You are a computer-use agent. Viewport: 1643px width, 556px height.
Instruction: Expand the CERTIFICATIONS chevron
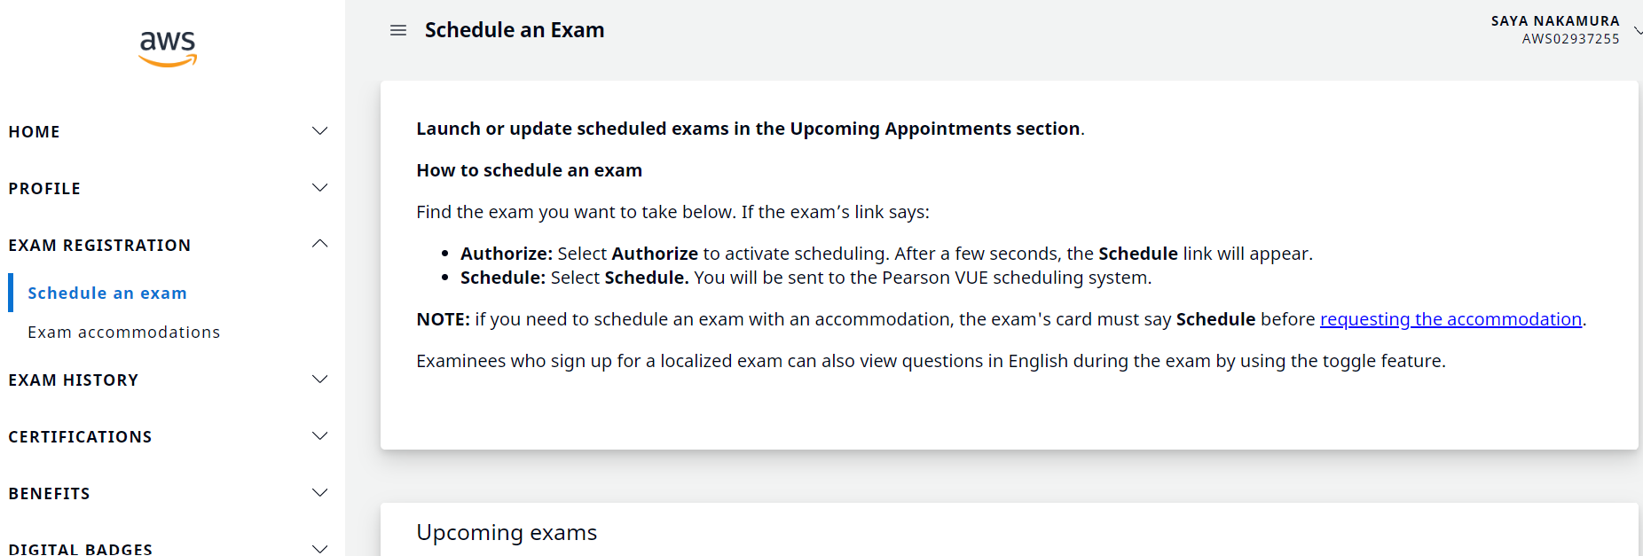pyautogui.click(x=320, y=436)
